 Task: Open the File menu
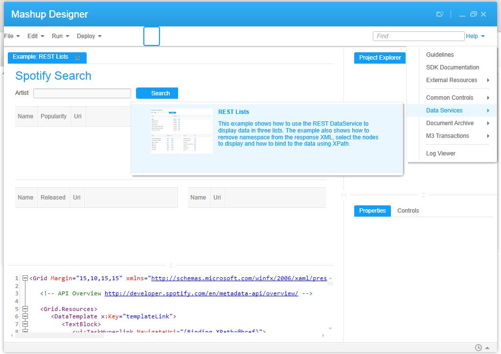pyautogui.click(x=12, y=36)
